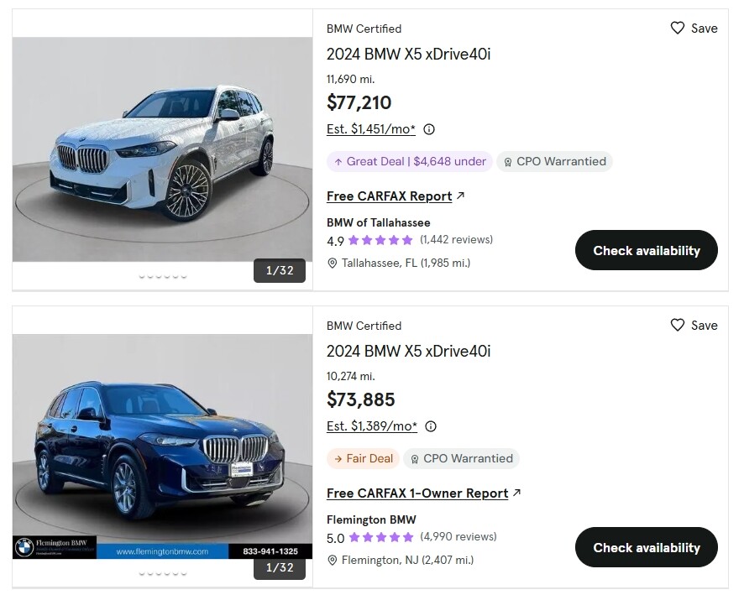Click the Est. $1,389/mo payment estimate
744x595 pixels.
371,426
